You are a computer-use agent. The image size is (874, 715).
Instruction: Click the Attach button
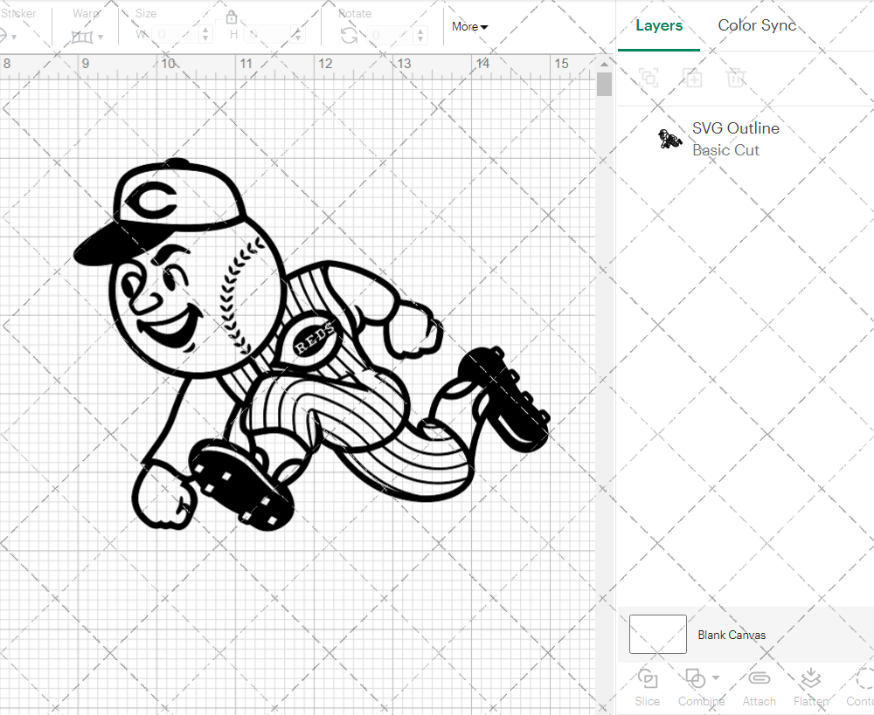pos(760,688)
